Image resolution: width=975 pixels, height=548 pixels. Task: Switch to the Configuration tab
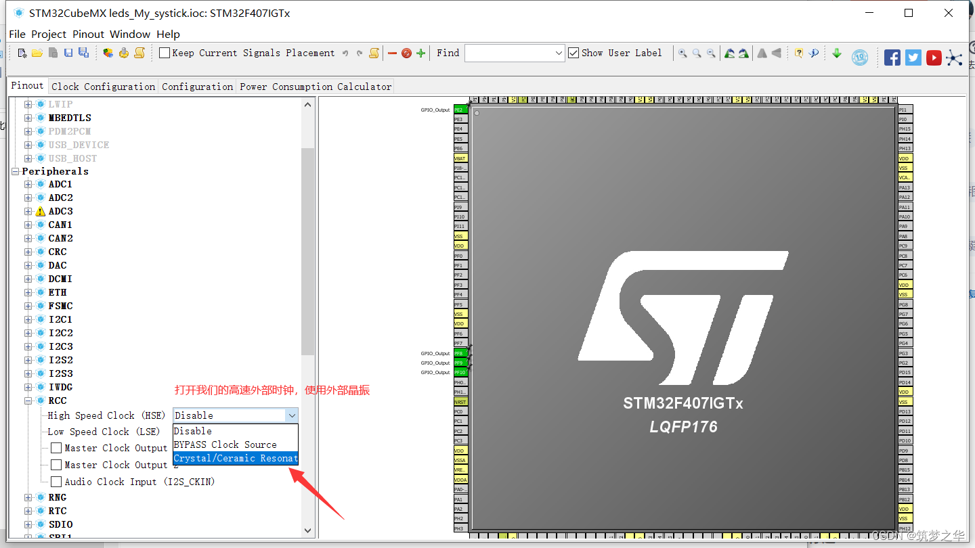click(x=197, y=87)
